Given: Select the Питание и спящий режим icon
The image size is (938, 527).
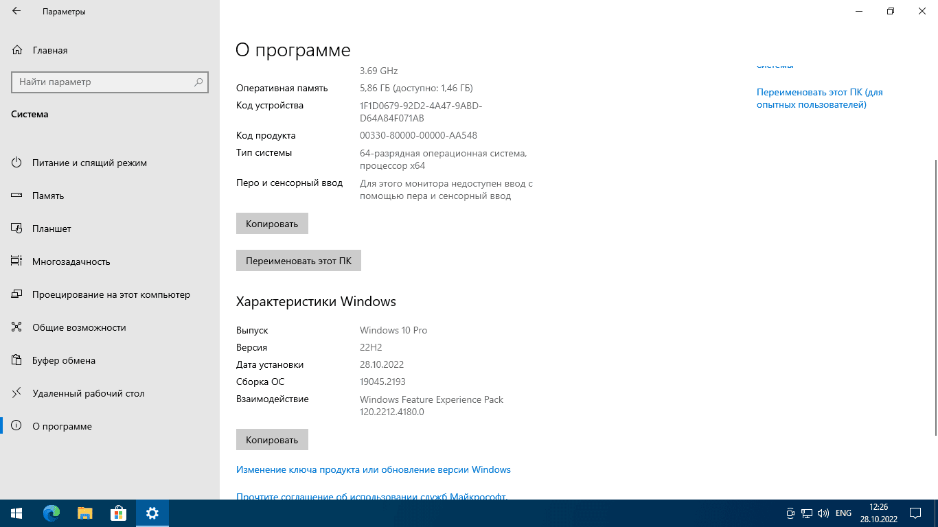Looking at the screenshot, I should [x=17, y=163].
